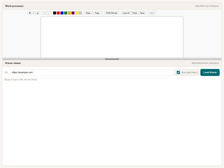Click 'Adjustable top workspace' label
224x168 pixels.
(x=207, y=6)
